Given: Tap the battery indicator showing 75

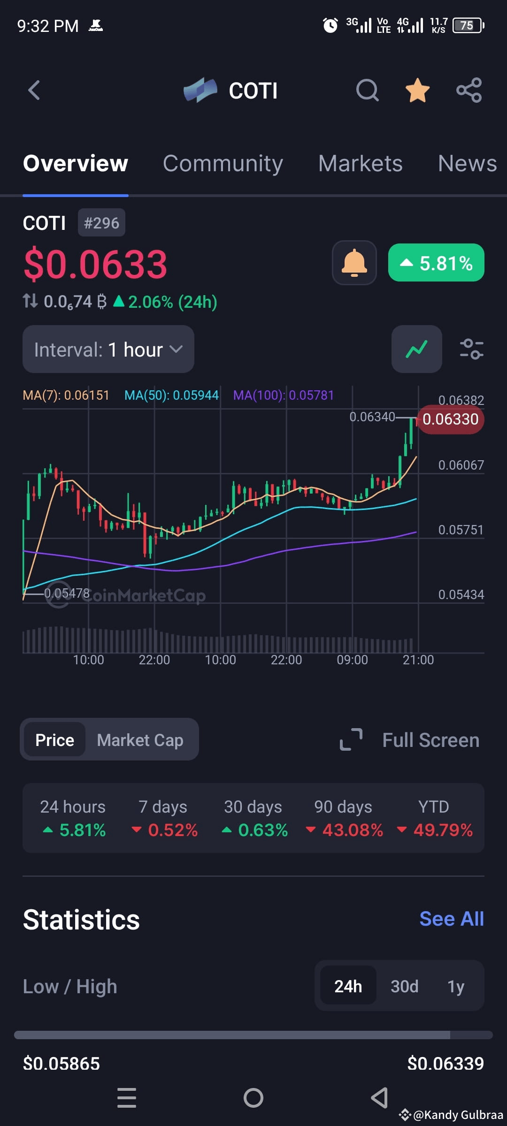Looking at the screenshot, I should [468, 25].
